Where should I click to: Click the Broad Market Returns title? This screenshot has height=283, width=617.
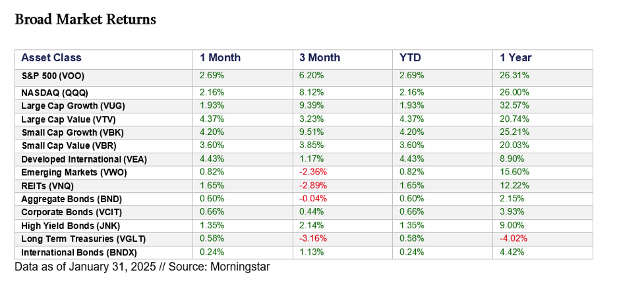tap(85, 20)
